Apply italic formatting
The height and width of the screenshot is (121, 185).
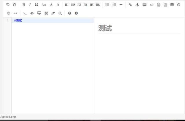tap(30, 5)
